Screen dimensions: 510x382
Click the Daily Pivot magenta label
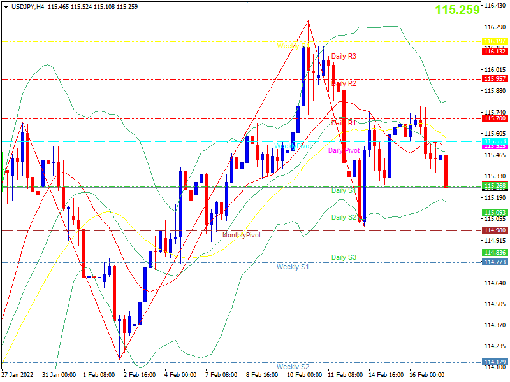[344, 150]
